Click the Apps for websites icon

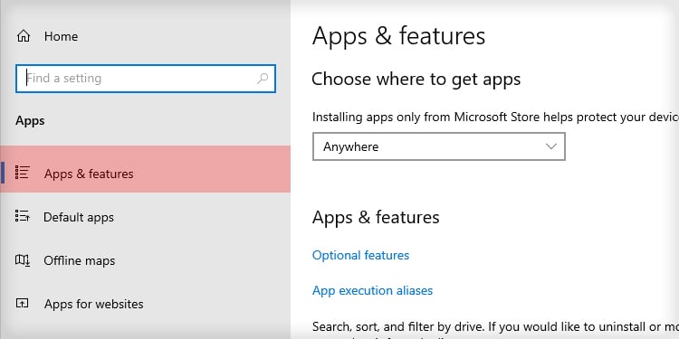coord(22,303)
